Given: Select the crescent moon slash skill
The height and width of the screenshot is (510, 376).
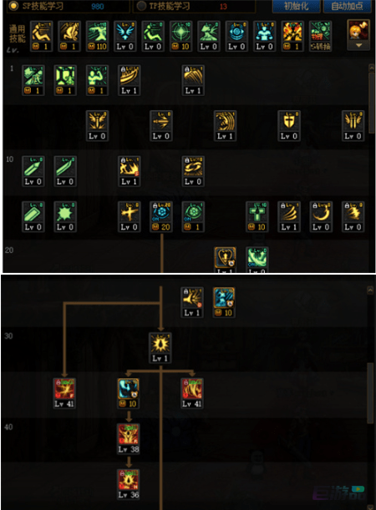Looking at the screenshot, I should (x=321, y=217).
